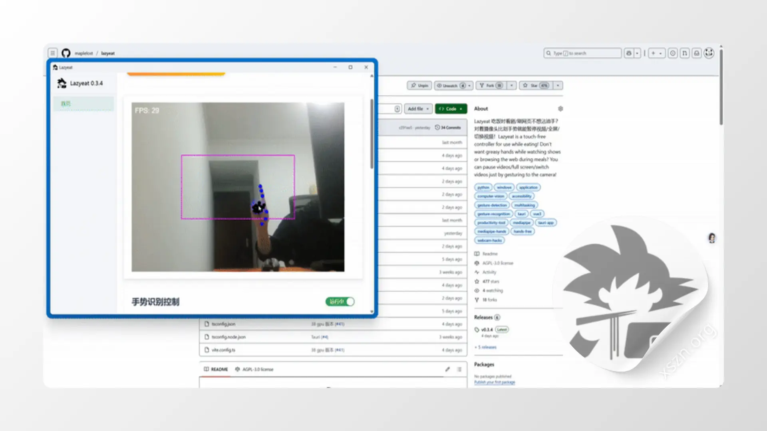Select the gesture-recognition topic tag
The image size is (767, 431).
(494, 214)
